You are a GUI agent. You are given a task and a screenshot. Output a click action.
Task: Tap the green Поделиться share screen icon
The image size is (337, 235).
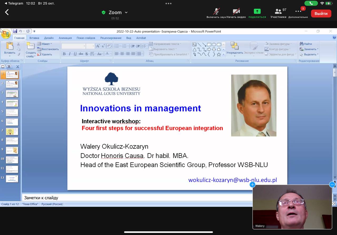[257, 12]
